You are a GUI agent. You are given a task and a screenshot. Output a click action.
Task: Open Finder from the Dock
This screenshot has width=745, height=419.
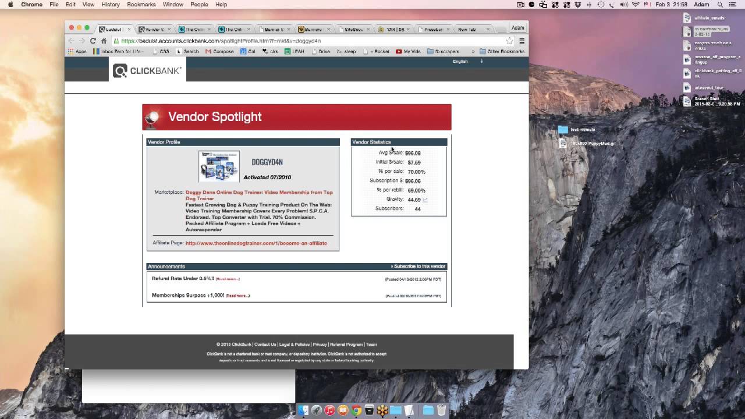pyautogui.click(x=303, y=410)
